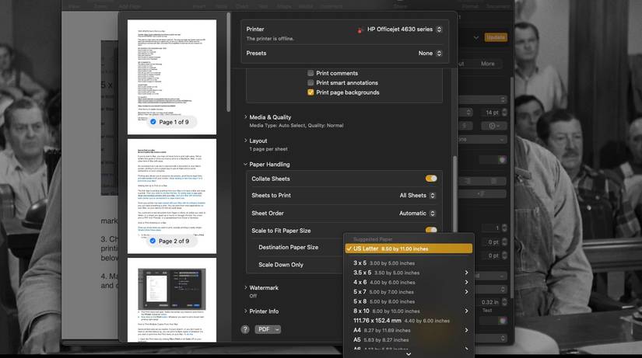Image resolution: width=642 pixels, height=358 pixels.
Task: Open submenu arrow for 4 x 6
Action: [x=466, y=283]
